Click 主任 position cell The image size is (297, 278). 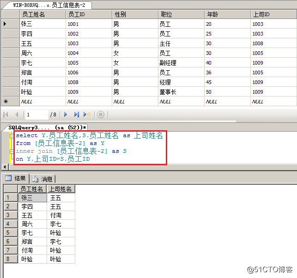(182, 43)
